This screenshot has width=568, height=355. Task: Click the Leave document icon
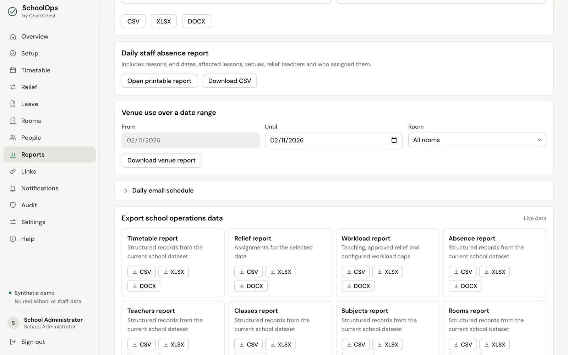(x=13, y=104)
